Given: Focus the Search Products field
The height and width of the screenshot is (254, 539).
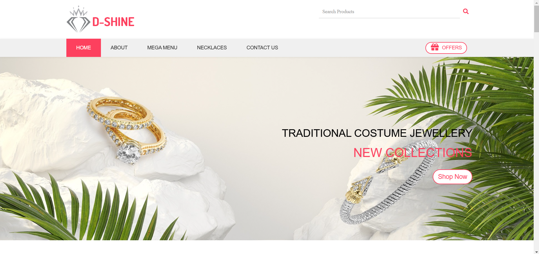Looking at the screenshot, I should coord(389,12).
